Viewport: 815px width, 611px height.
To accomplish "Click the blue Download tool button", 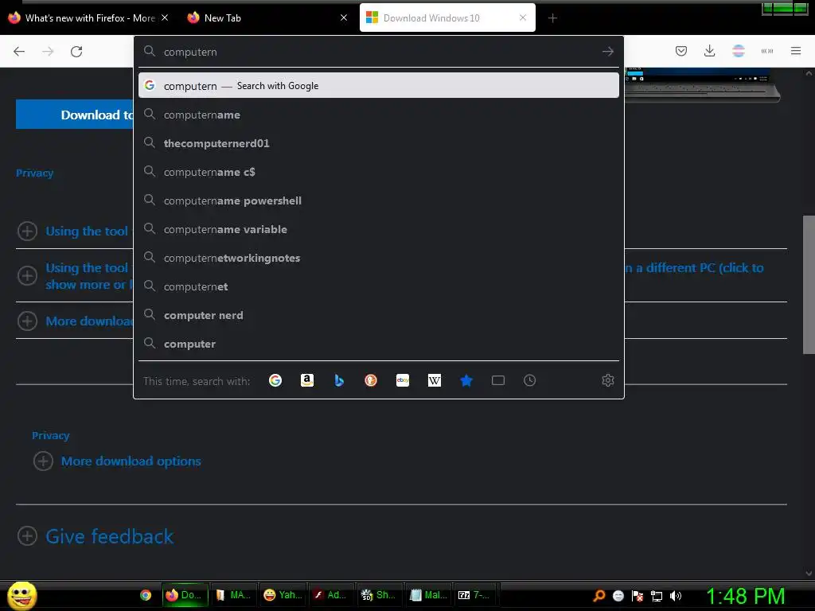I will 75,115.
